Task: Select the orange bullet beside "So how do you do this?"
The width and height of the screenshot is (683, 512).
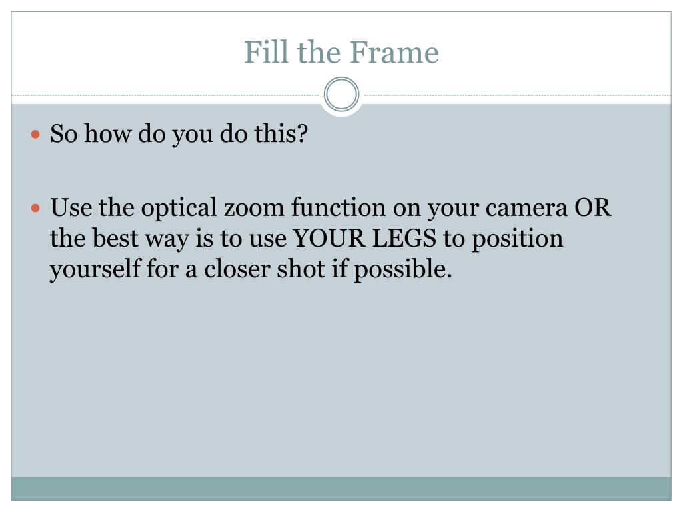Action: [x=36, y=135]
